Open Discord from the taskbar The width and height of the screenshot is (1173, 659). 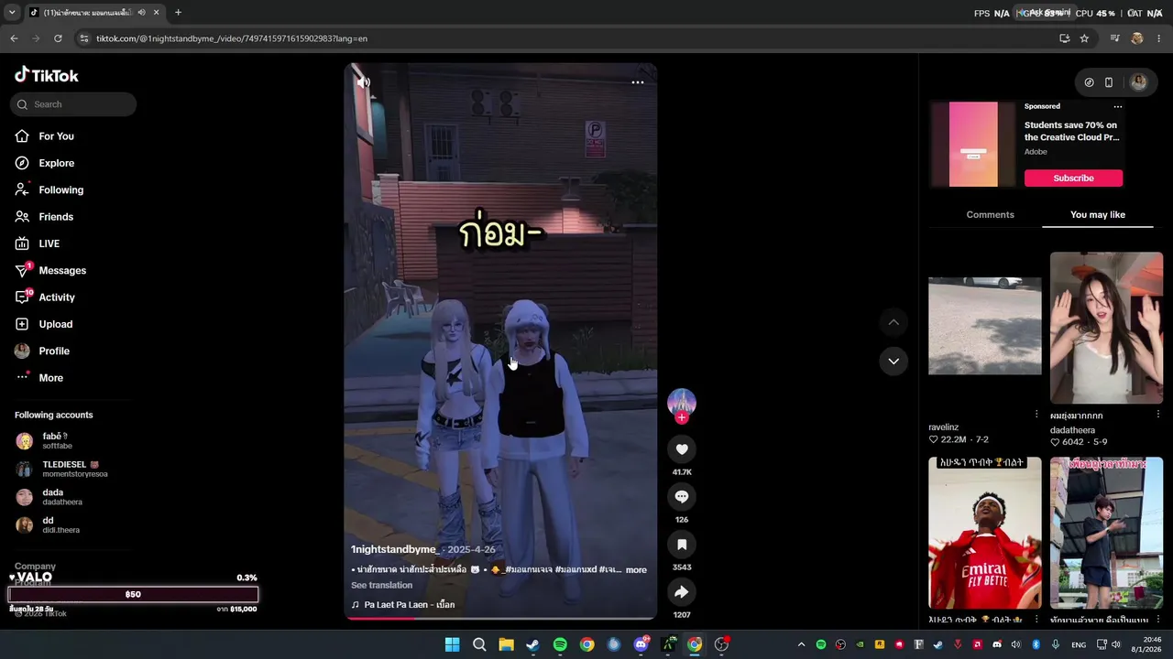pos(641,644)
